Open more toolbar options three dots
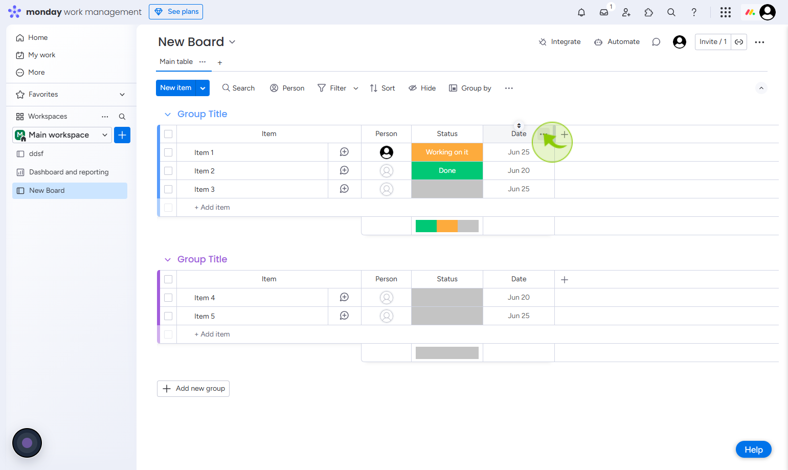788x470 pixels. [509, 88]
